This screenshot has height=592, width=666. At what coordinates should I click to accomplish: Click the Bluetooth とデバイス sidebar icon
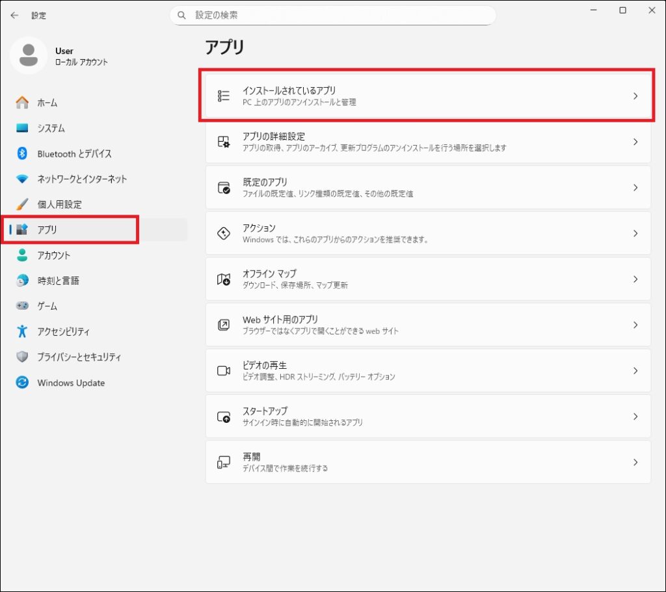21,154
